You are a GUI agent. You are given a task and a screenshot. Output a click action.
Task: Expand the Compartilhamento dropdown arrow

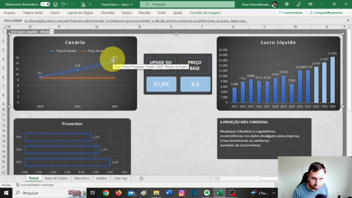tap(347, 13)
